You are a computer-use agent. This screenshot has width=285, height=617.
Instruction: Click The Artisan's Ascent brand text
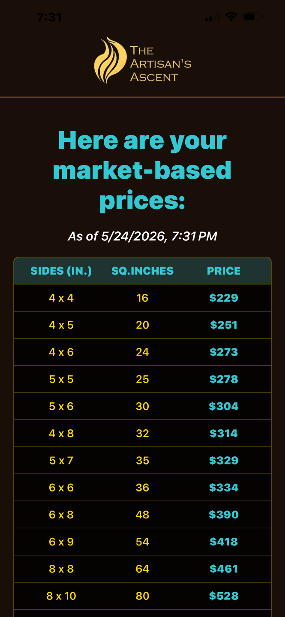coord(160,63)
